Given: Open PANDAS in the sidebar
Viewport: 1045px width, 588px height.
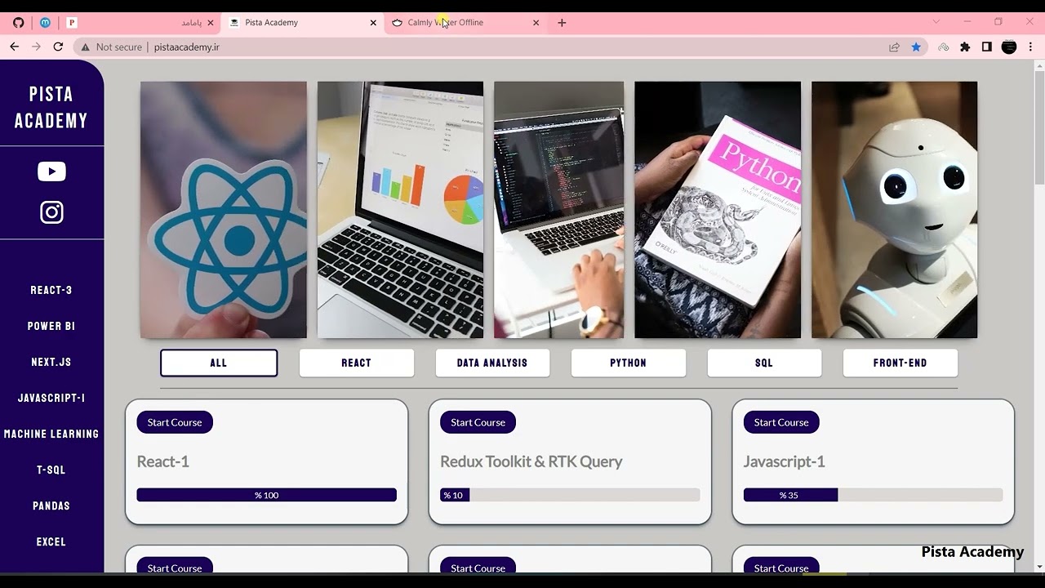Looking at the screenshot, I should tap(51, 506).
